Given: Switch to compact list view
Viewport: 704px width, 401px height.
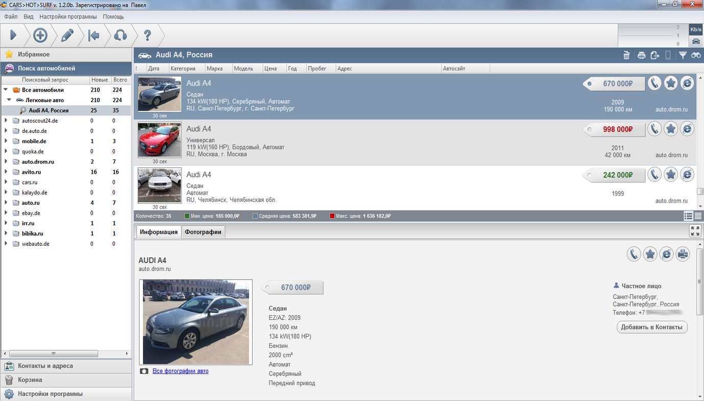Looking at the screenshot, I should 698,216.
